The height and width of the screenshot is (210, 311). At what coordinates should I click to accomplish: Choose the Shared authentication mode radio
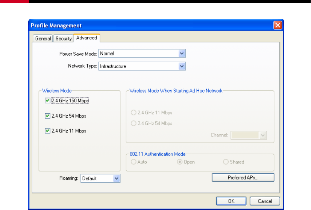[226, 162]
